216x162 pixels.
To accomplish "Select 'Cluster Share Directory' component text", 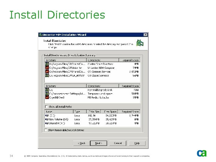I will (x=100, y=64).
